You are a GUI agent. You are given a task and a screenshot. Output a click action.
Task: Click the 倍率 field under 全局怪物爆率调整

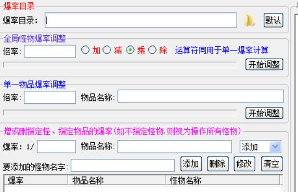click(50, 51)
